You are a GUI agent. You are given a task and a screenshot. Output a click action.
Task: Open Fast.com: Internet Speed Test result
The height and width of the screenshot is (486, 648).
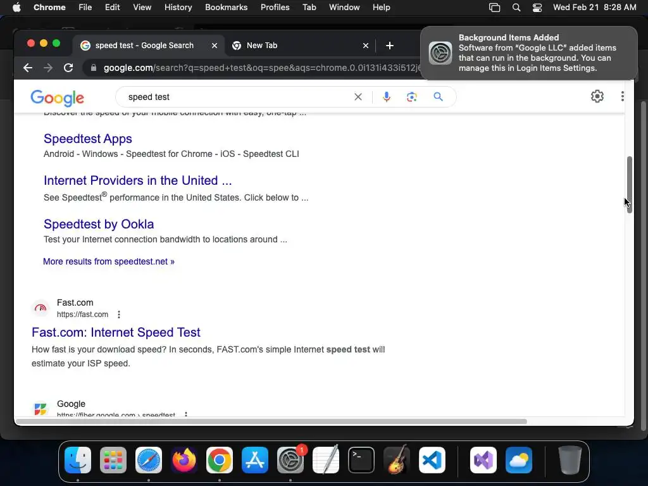(116, 332)
